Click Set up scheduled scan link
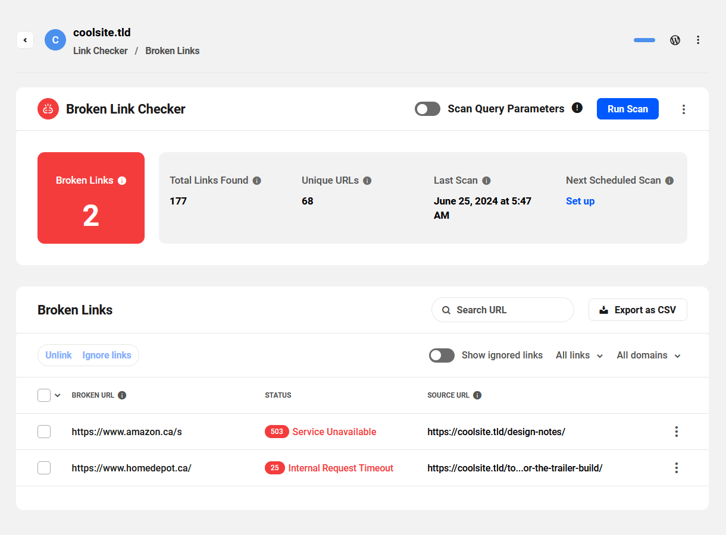 pyautogui.click(x=580, y=201)
